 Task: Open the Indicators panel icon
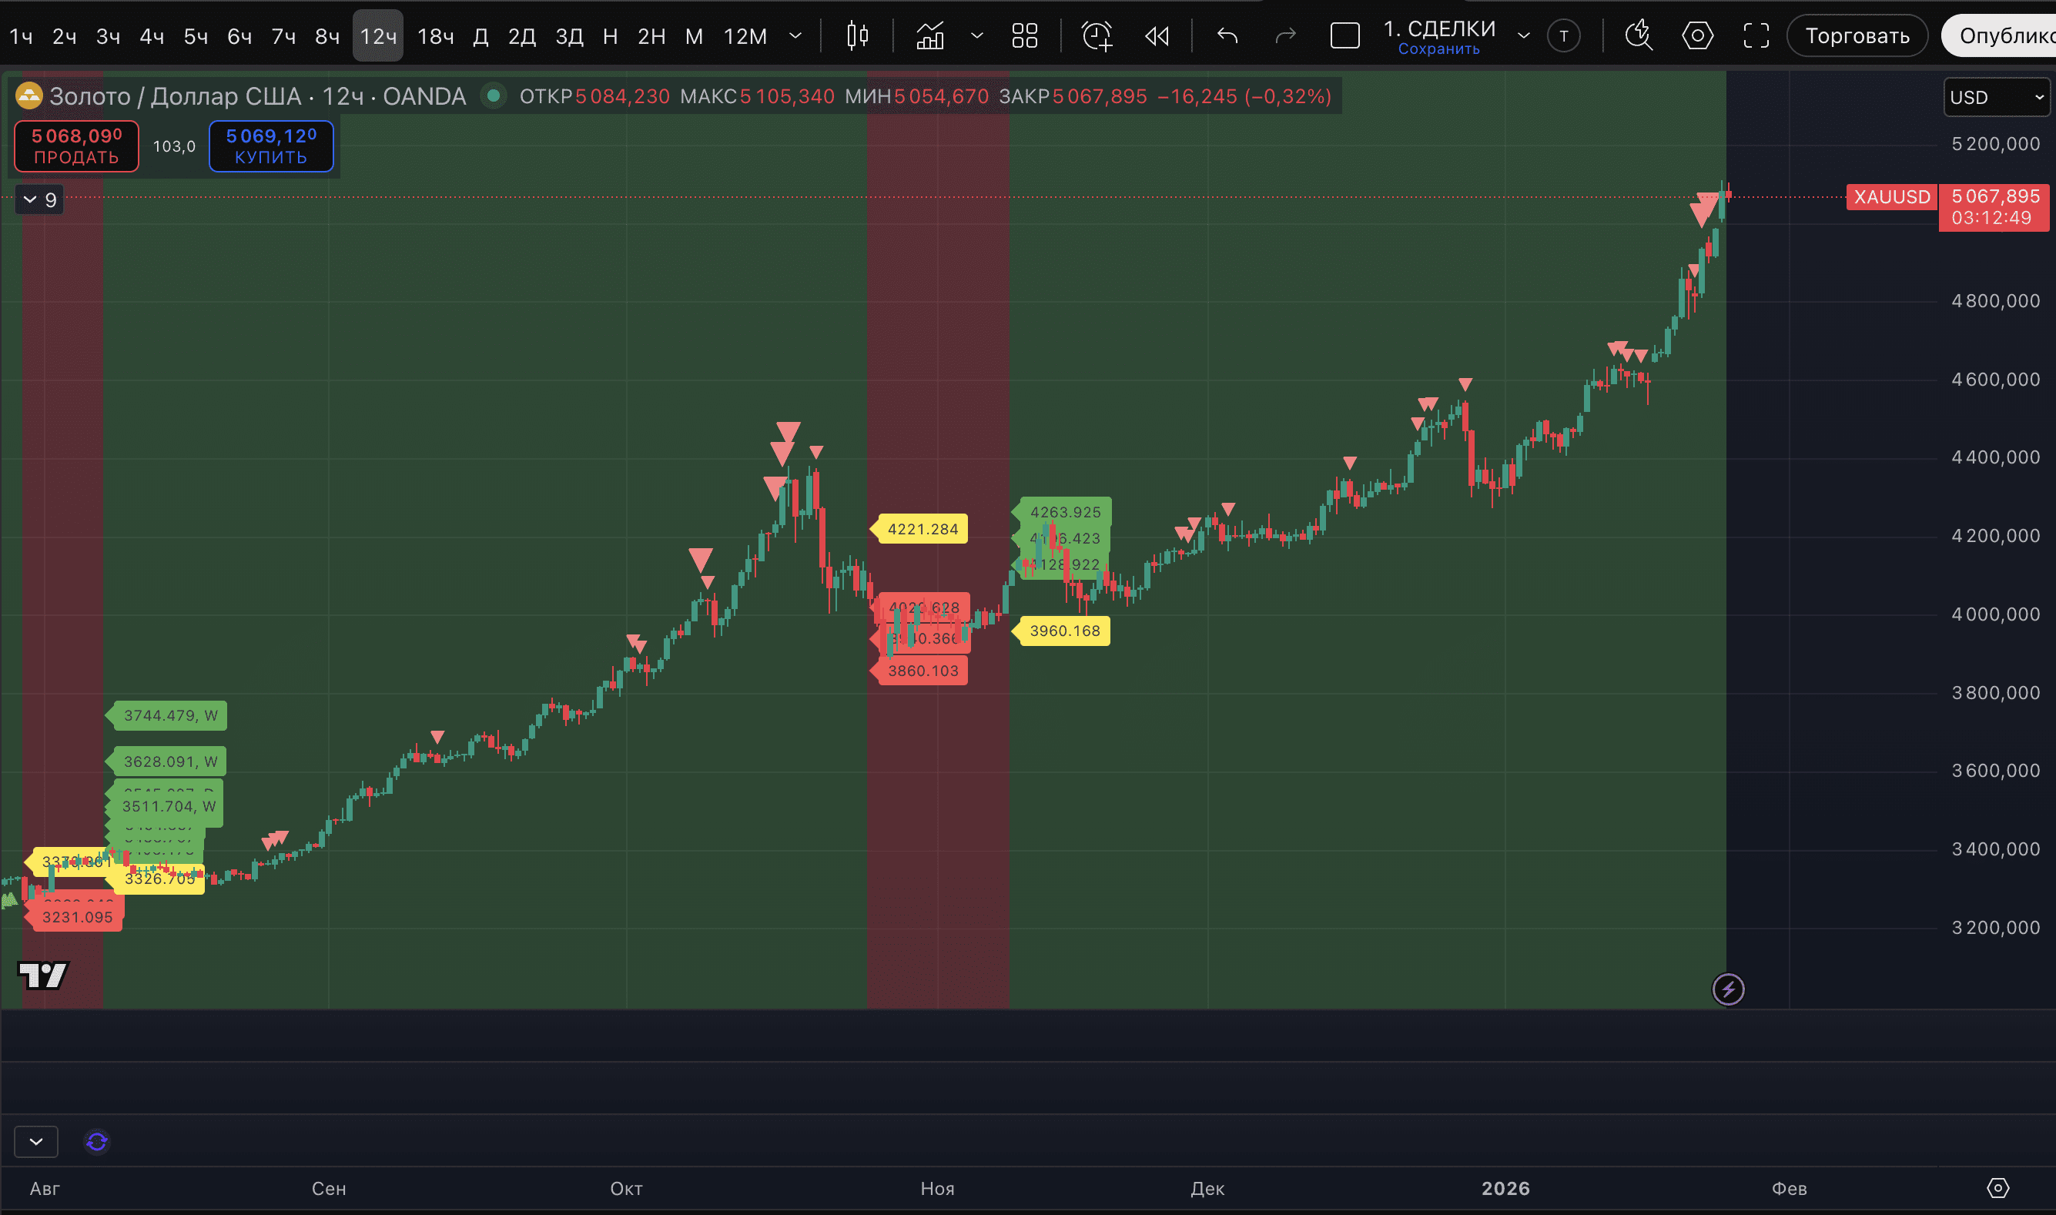point(930,36)
